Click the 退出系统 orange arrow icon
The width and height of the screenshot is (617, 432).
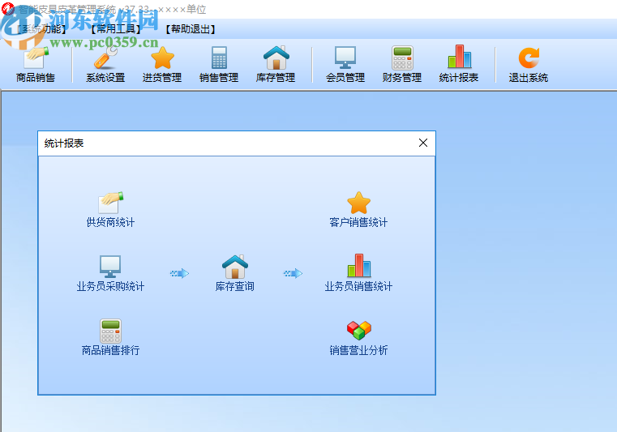click(529, 58)
